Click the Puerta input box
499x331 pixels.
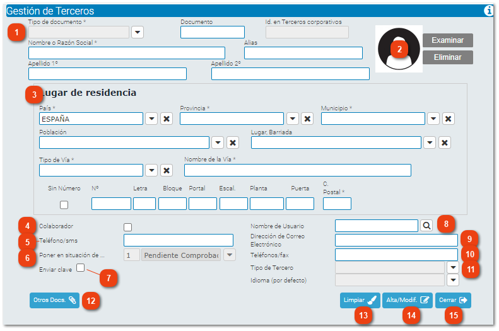pyautogui.click(x=300, y=204)
